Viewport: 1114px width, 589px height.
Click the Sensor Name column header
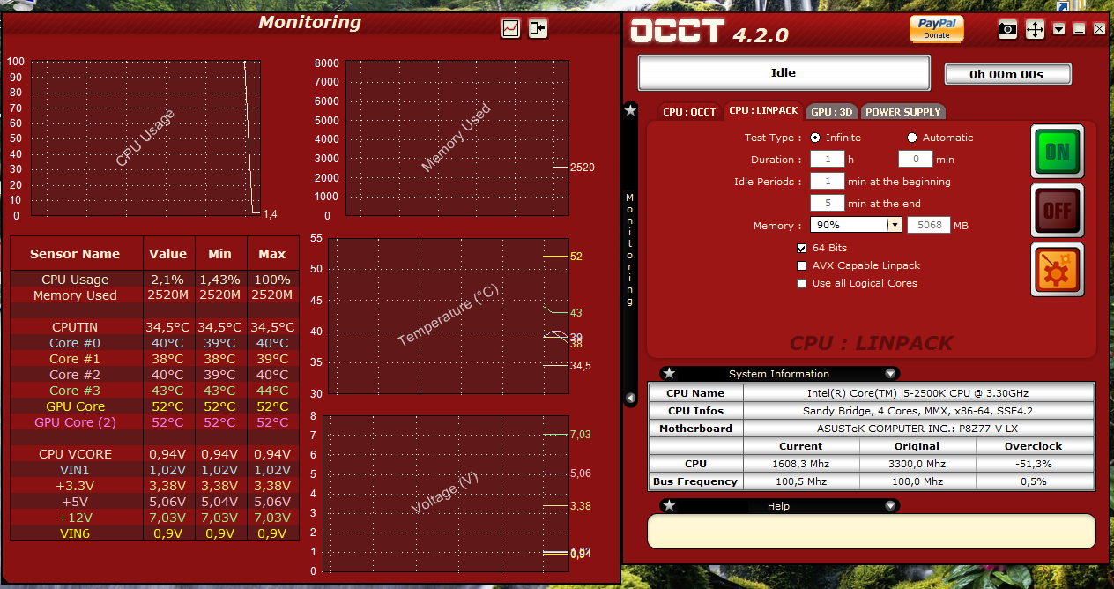pos(75,254)
